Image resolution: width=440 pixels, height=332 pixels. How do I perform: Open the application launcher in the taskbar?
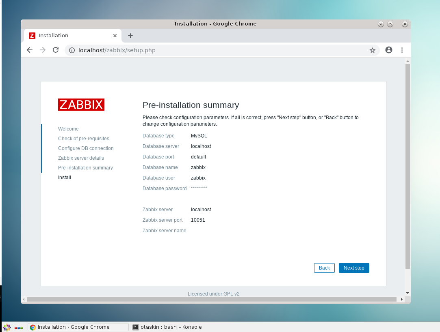coord(7,327)
